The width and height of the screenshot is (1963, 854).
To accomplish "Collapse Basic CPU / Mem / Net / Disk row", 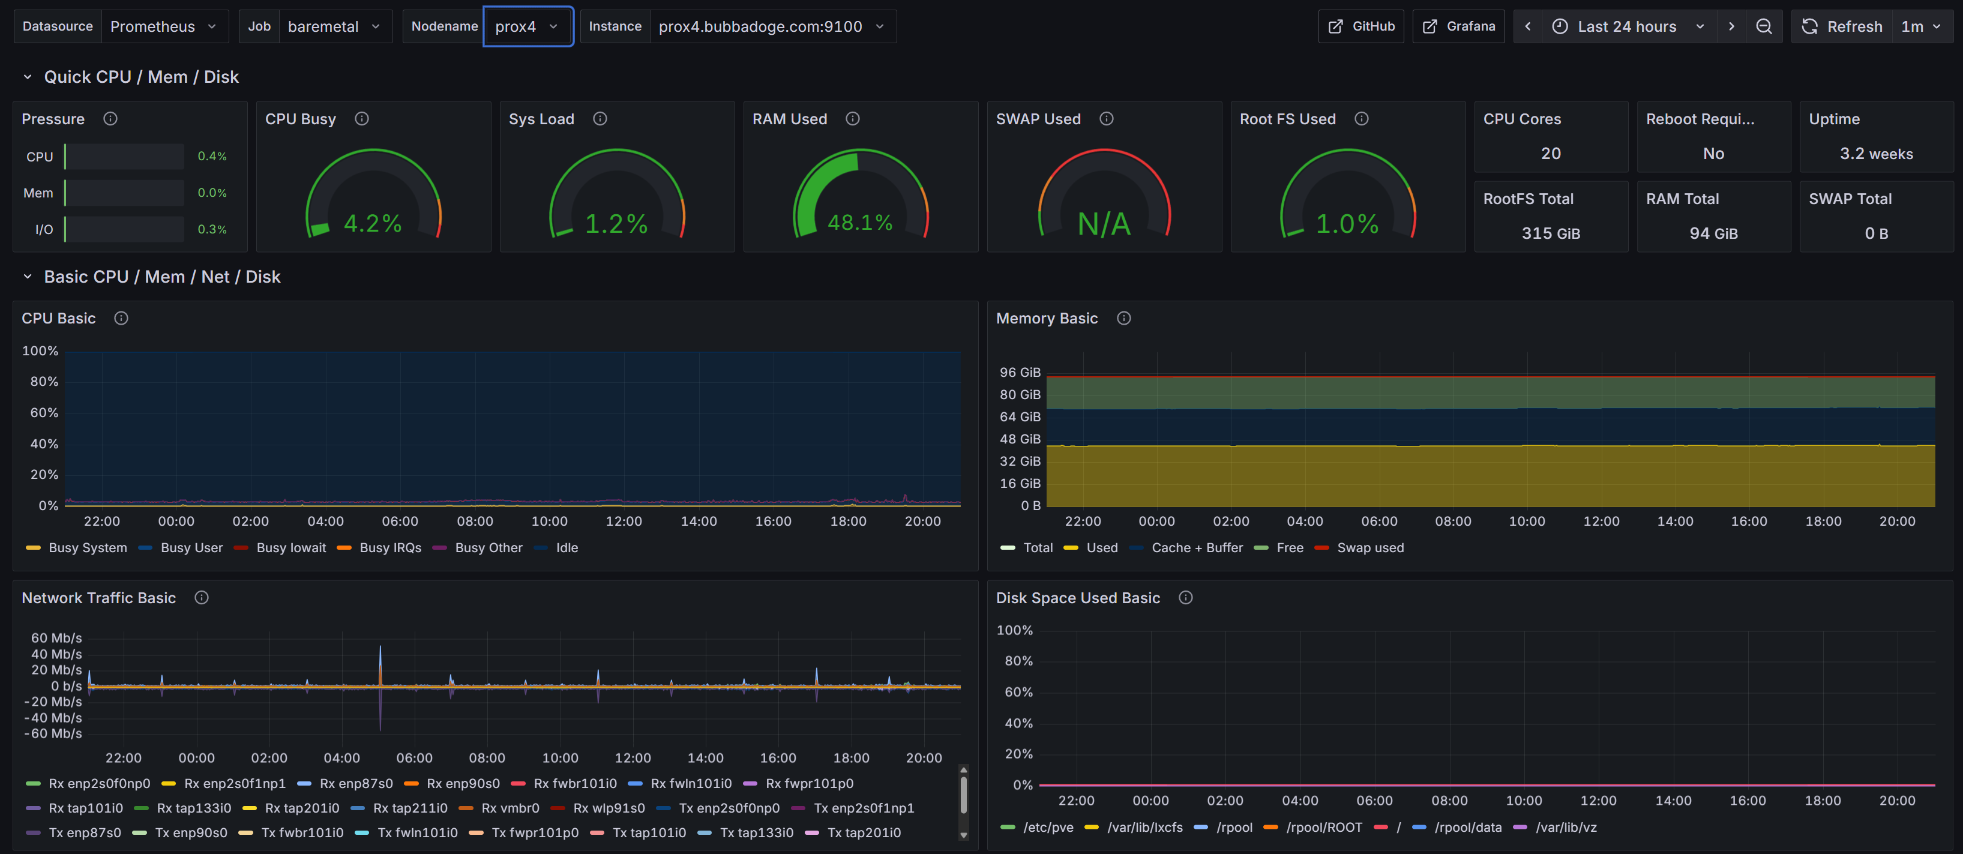I will pyautogui.click(x=28, y=277).
